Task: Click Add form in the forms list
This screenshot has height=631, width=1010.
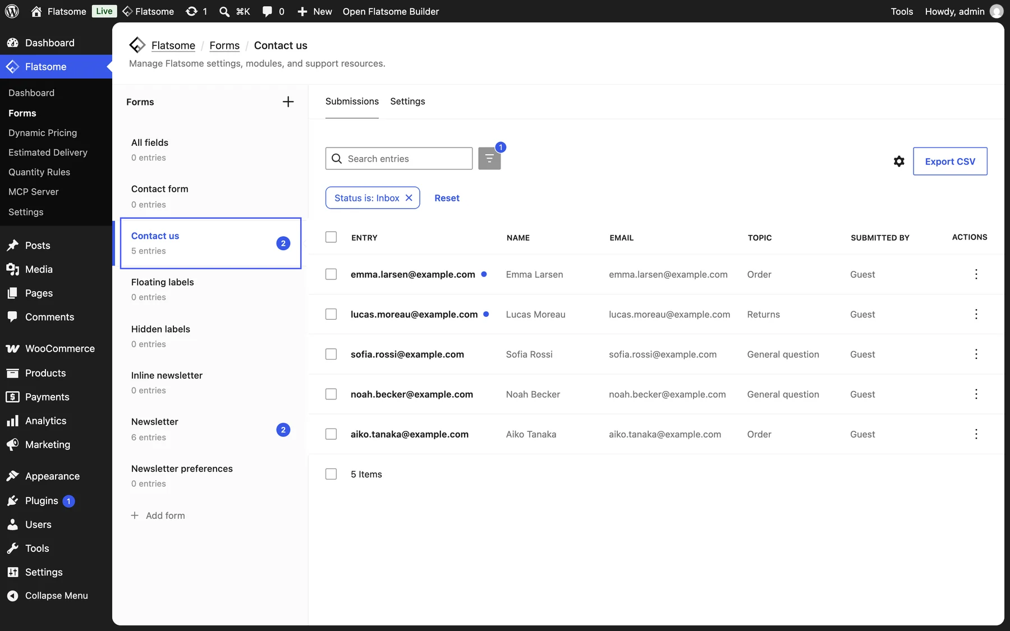Action: [x=158, y=515]
